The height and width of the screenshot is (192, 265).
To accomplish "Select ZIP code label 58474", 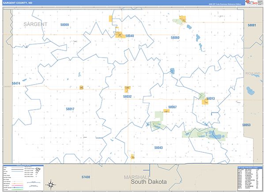I will pos(16,83).
